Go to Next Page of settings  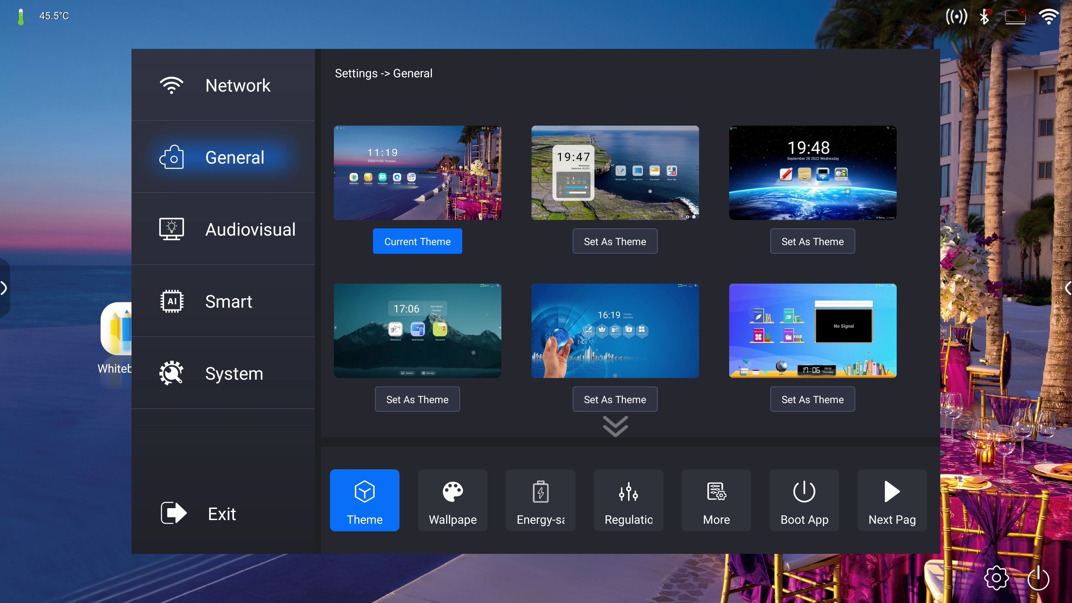pyautogui.click(x=892, y=500)
